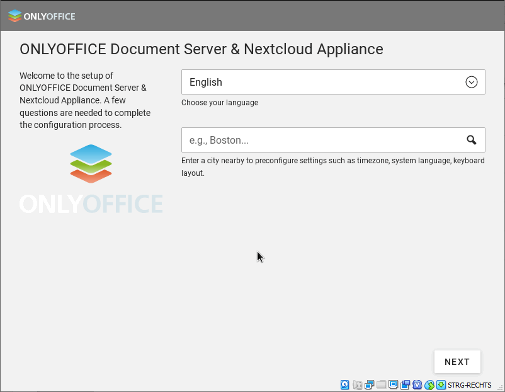Click the ONLYOFFICE Document Server & Nextcloud Appliance heading
Image resolution: width=505 pixels, height=392 pixels.
[201, 49]
